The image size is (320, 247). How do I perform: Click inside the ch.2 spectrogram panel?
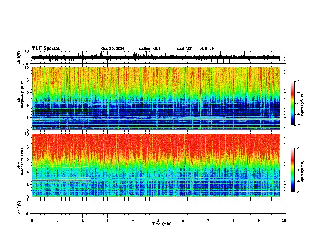[156, 165]
